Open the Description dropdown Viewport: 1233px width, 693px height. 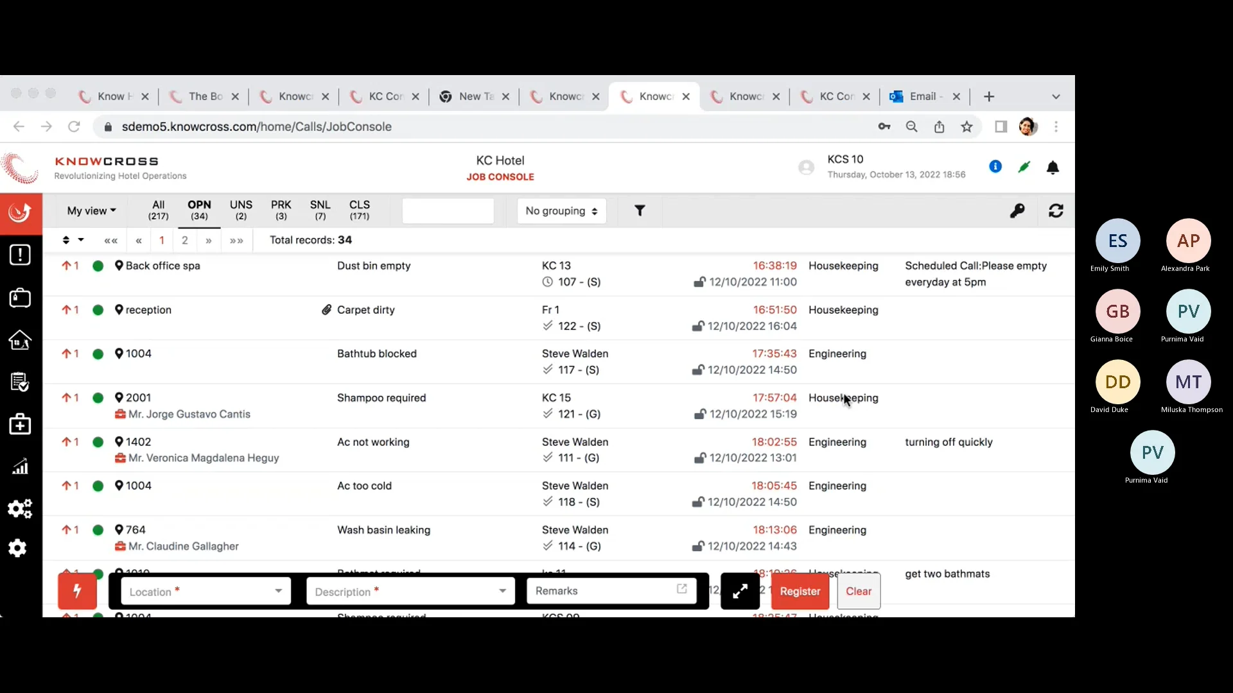point(503,591)
